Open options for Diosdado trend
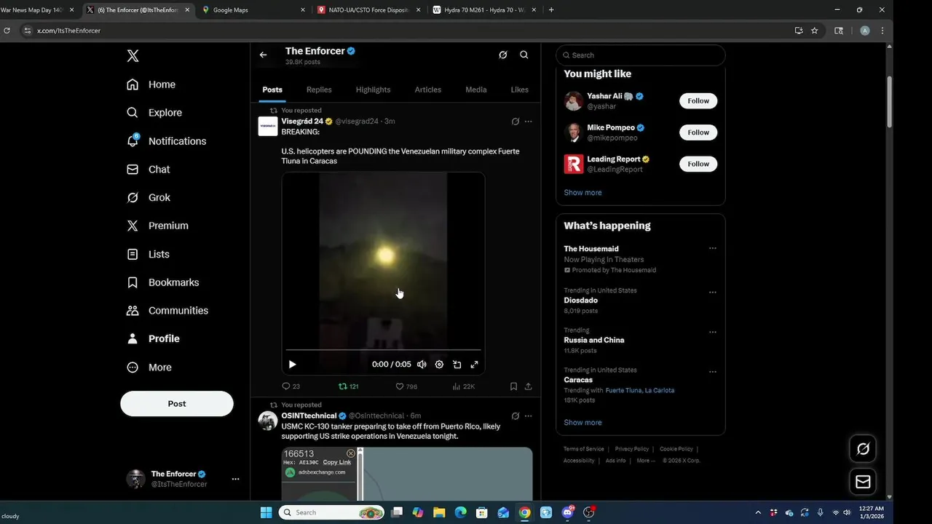Viewport: 932px width, 524px height. (x=713, y=293)
